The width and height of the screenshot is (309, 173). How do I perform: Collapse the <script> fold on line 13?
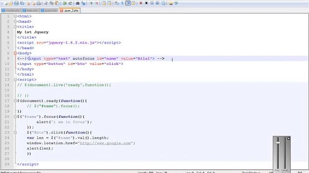pyautogui.click(x=15, y=80)
